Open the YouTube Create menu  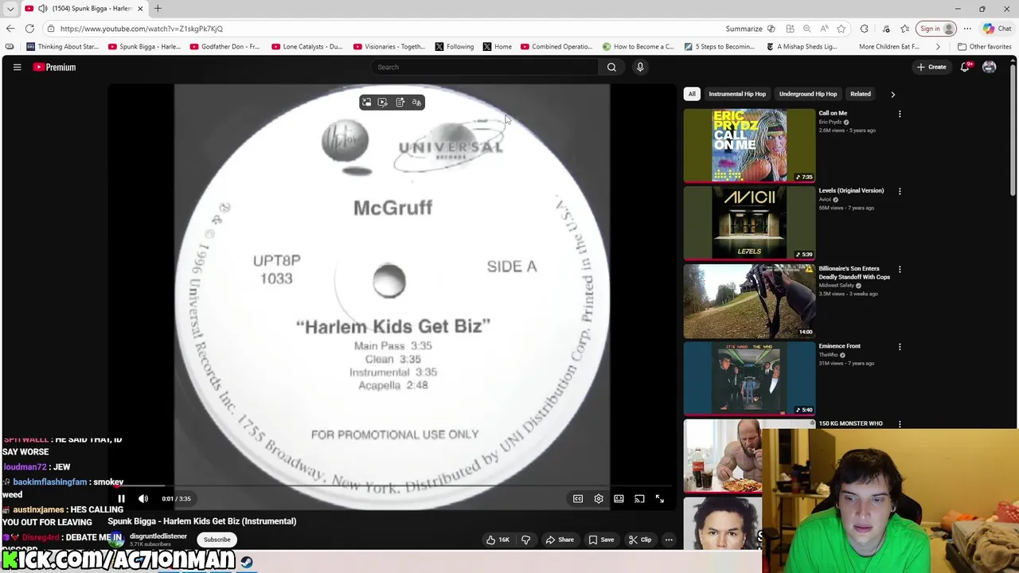coord(931,67)
